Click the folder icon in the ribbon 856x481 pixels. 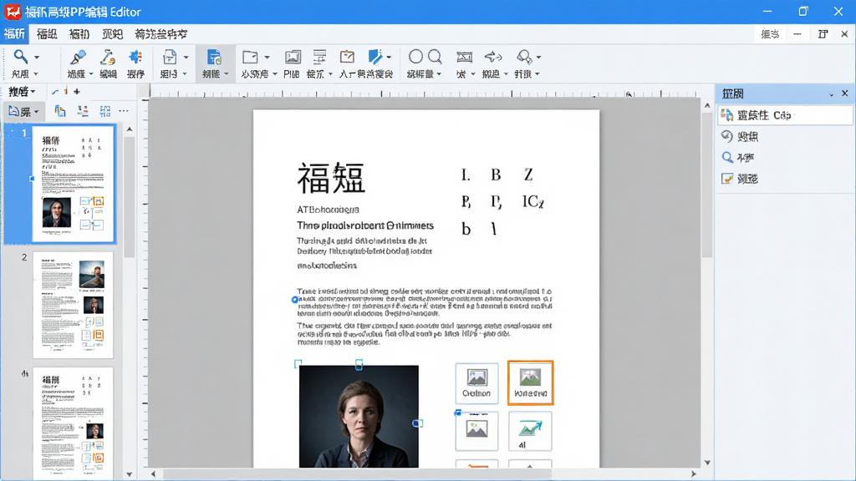point(250,57)
